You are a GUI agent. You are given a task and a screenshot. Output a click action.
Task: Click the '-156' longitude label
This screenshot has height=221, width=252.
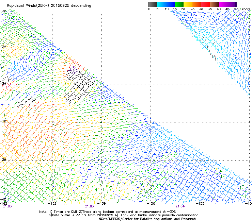click(151, 204)
